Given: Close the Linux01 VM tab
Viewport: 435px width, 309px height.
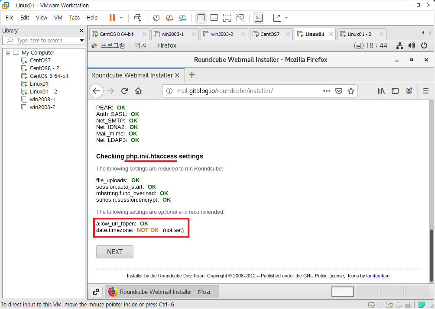Looking at the screenshot, I should click(331, 34).
